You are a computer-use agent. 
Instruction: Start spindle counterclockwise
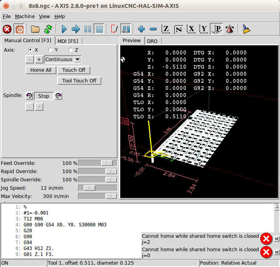tap(29, 96)
